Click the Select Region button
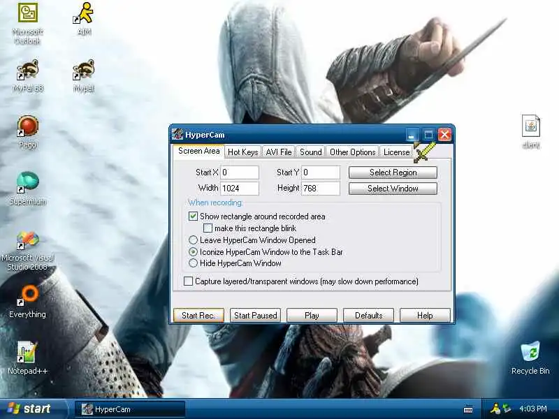This screenshot has width=559, height=419. [393, 172]
